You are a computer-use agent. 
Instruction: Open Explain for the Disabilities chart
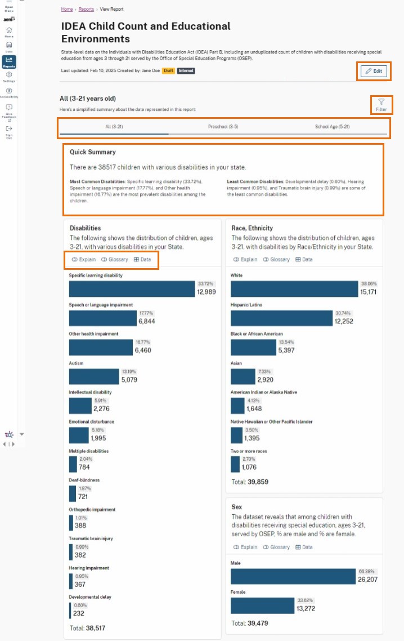83,259
